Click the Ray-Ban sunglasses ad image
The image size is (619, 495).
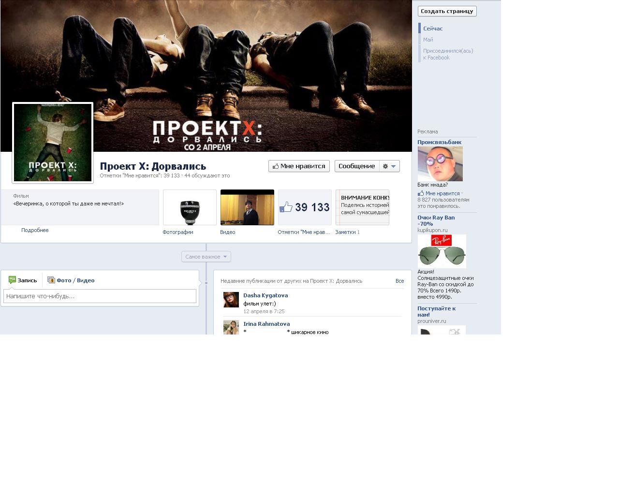(442, 251)
